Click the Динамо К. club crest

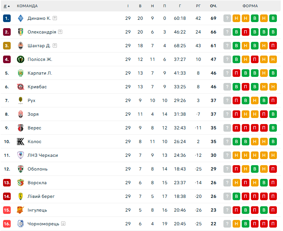tap(21, 18)
